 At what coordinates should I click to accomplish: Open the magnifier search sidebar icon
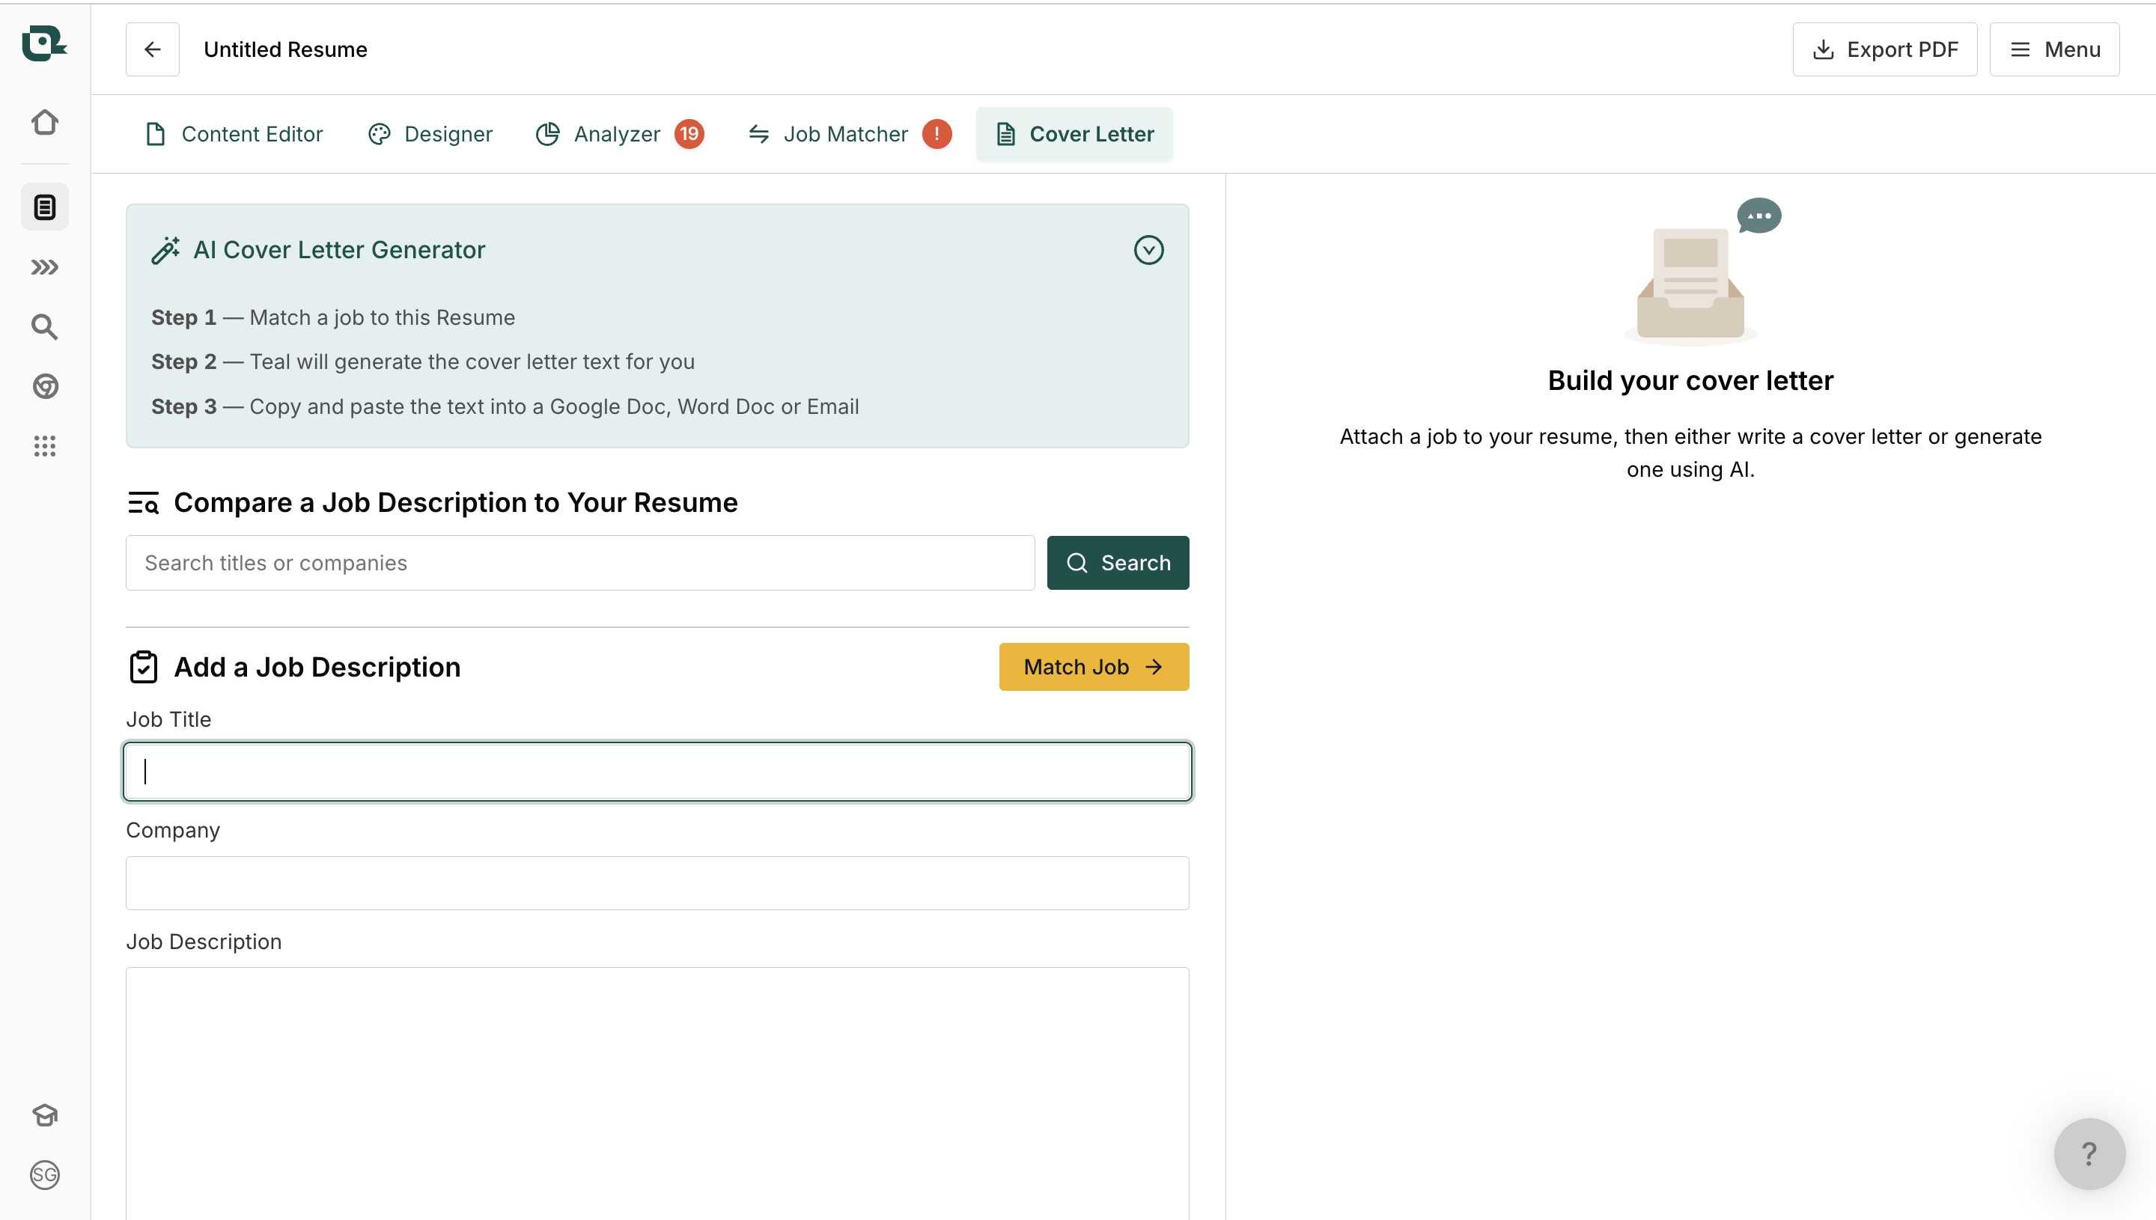point(44,327)
